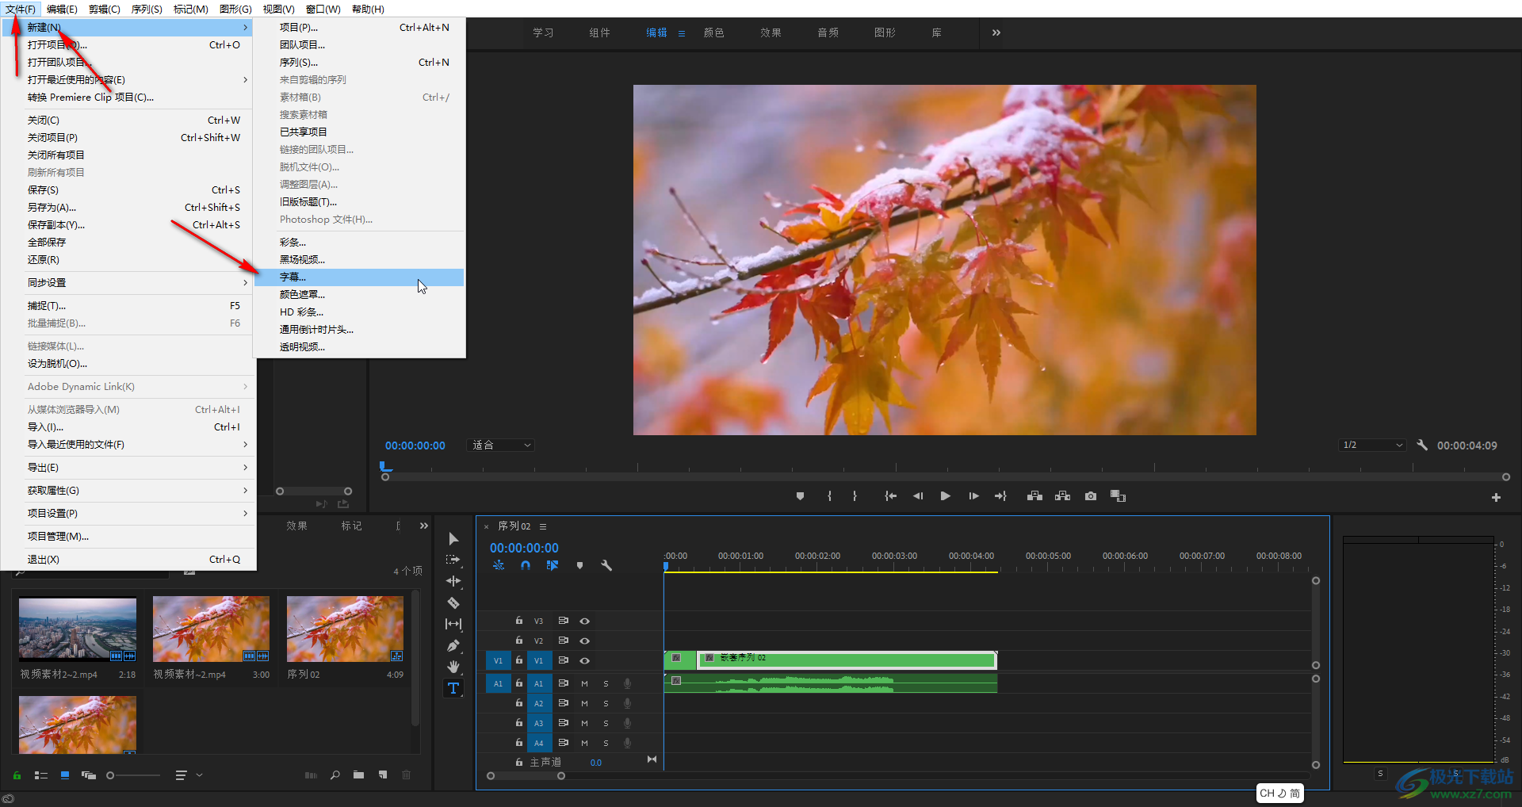Click the Lift button
The image size is (1522, 807).
1034,496
